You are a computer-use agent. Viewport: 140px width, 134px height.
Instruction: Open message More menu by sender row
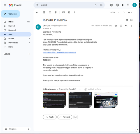[x=131, y=26]
